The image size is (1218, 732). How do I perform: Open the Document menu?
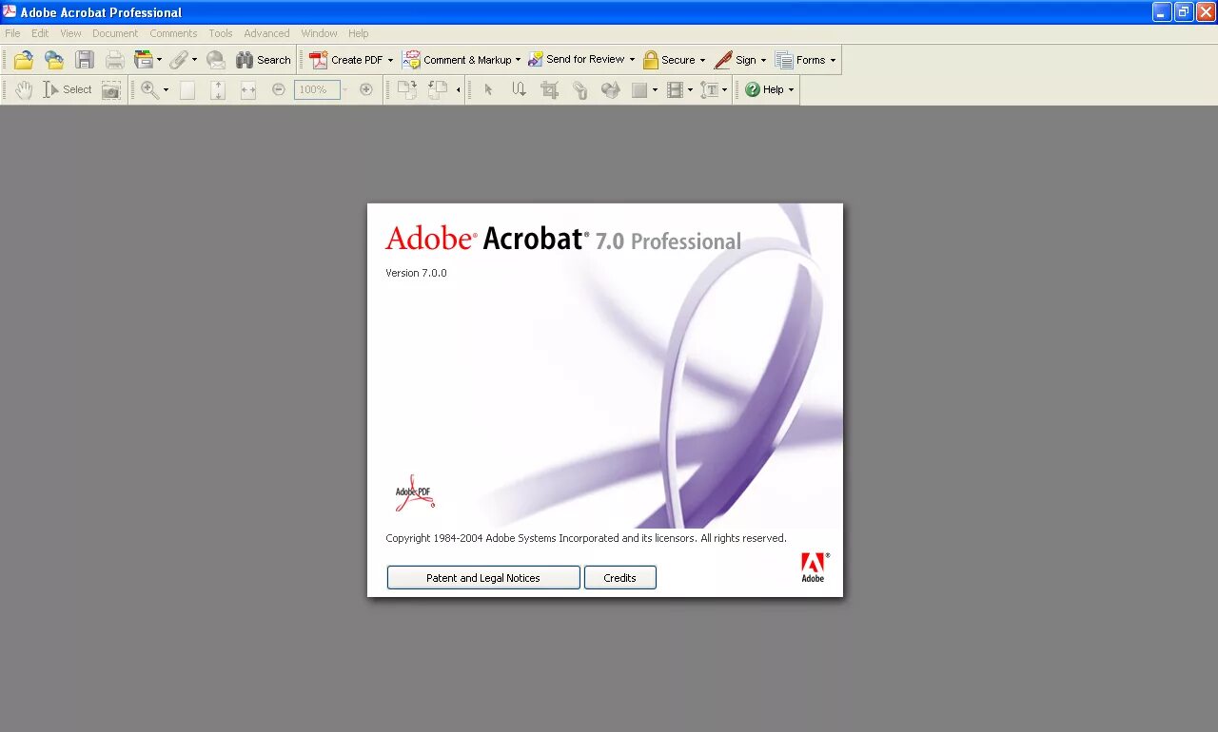point(115,33)
